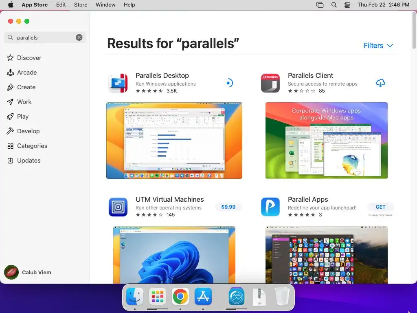Open the blue circular app in Dock
Image resolution: width=417 pixels, height=313 pixels.
[x=237, y=296]
